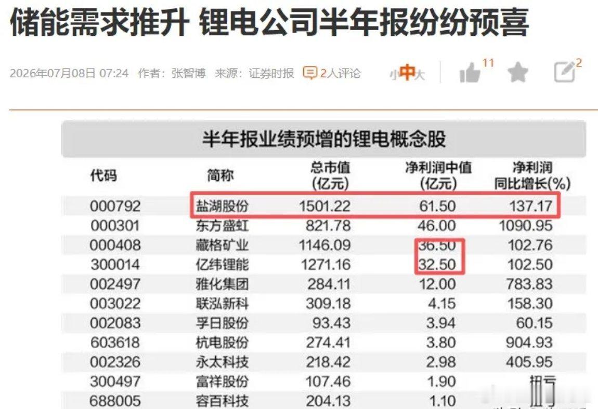The width and height of the screenshot is (598, 409).
Task: Click the 总市值(亿元) column header
Action: (x=330, y=175)
